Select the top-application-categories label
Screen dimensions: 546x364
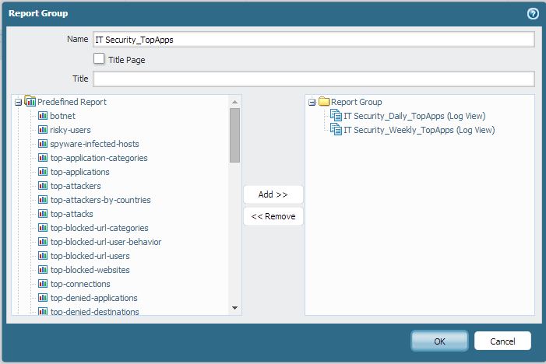click(99, 158)
